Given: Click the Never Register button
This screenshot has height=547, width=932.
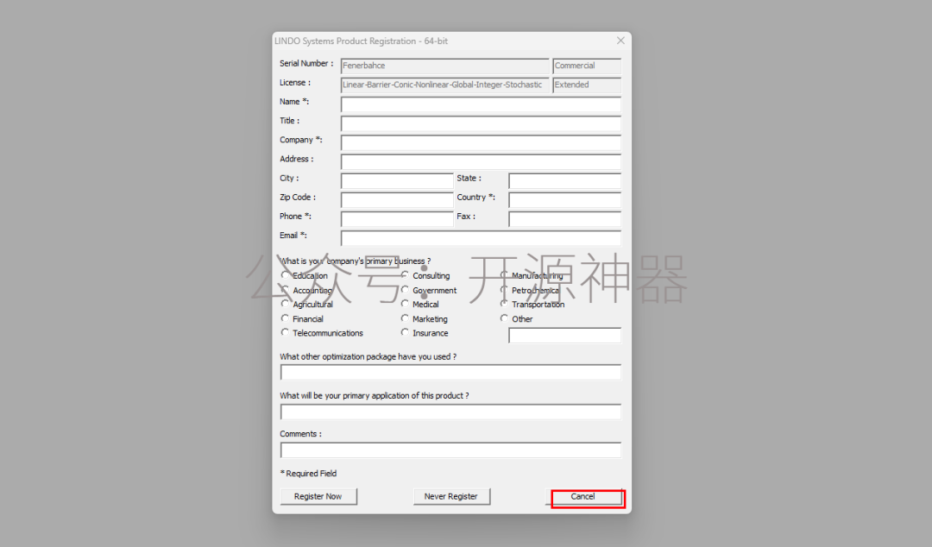Looking at the screenshot, I should [451, 496].
